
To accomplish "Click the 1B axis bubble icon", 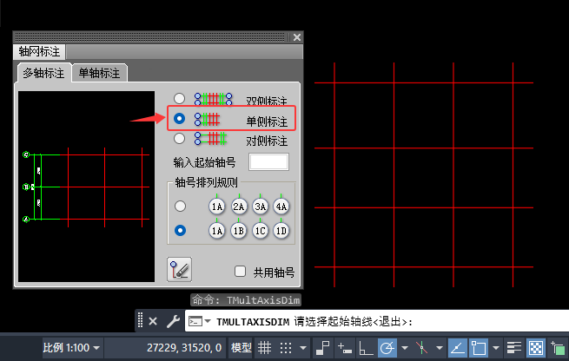I will (239, 231).
